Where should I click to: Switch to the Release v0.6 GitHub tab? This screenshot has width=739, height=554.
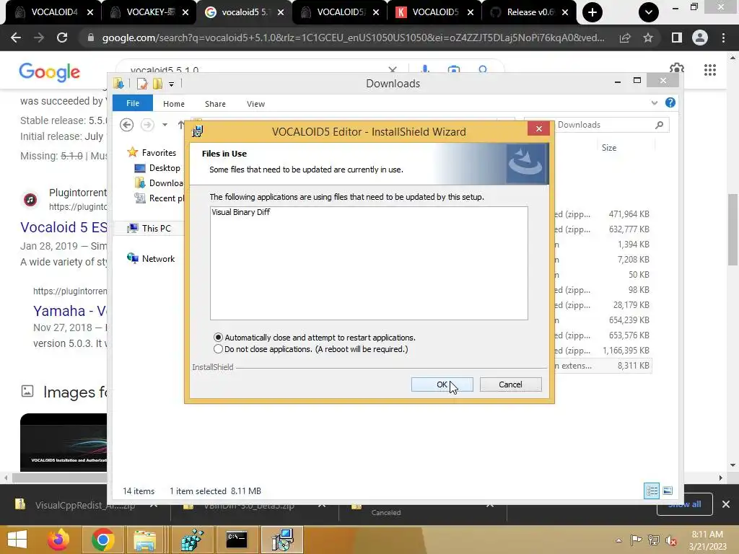coord(529,12)
